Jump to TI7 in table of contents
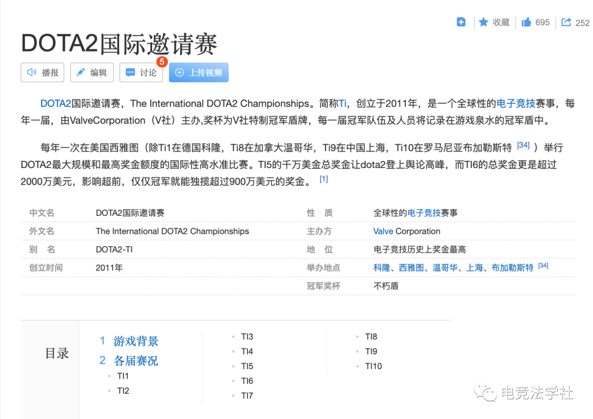Image resolution: width=593 pixels, height=419 pixels. (x=247, y=395)
